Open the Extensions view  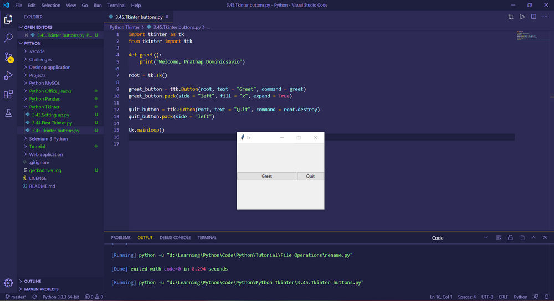pos(8,94)
